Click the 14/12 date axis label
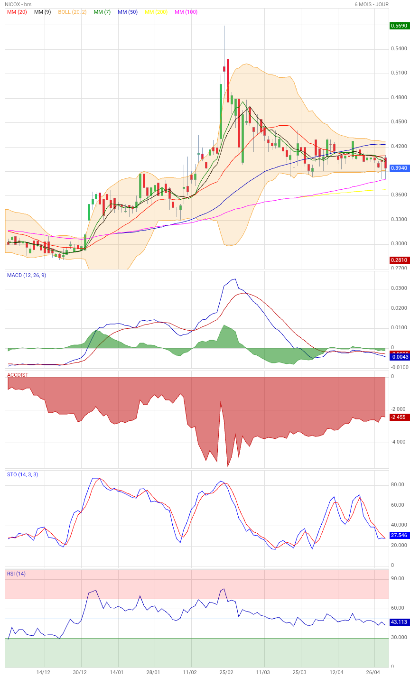 coord(43,672)
